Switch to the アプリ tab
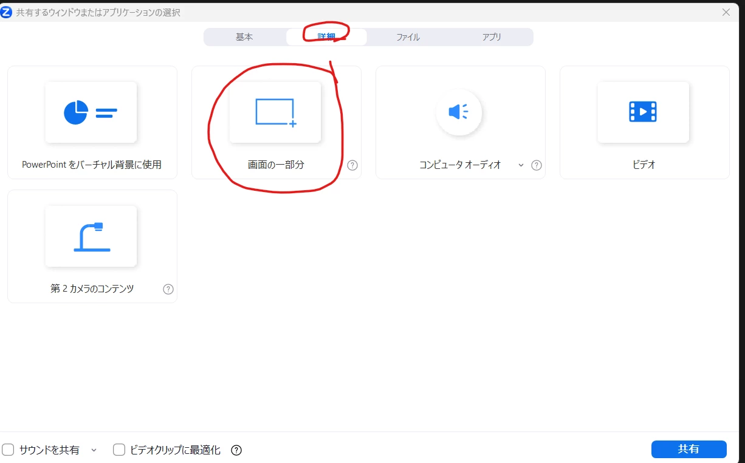Viewport: 745px width, 463px height. pyautogui.click(x=492, y=37)
